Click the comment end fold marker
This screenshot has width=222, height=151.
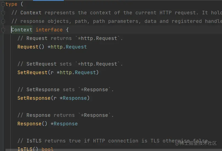[3, 21]
